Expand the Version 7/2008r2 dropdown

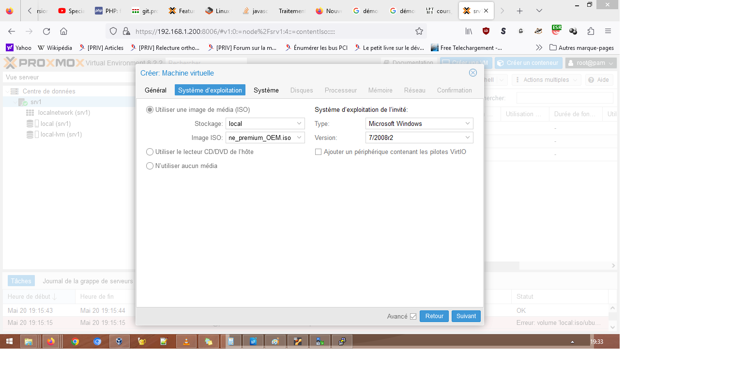click(468, 138)
